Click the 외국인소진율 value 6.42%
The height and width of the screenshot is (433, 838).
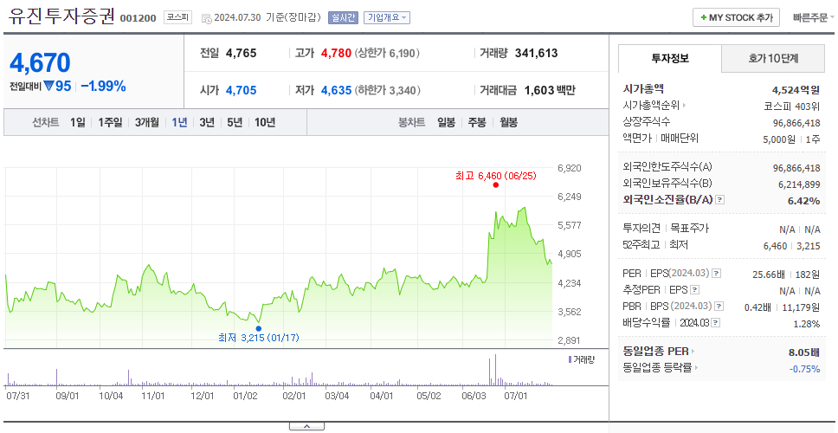pyautogui.click(x=803, y=200)
